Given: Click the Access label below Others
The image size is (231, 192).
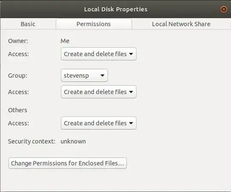Looking at the screenshot, I should (x=18, y=123).
